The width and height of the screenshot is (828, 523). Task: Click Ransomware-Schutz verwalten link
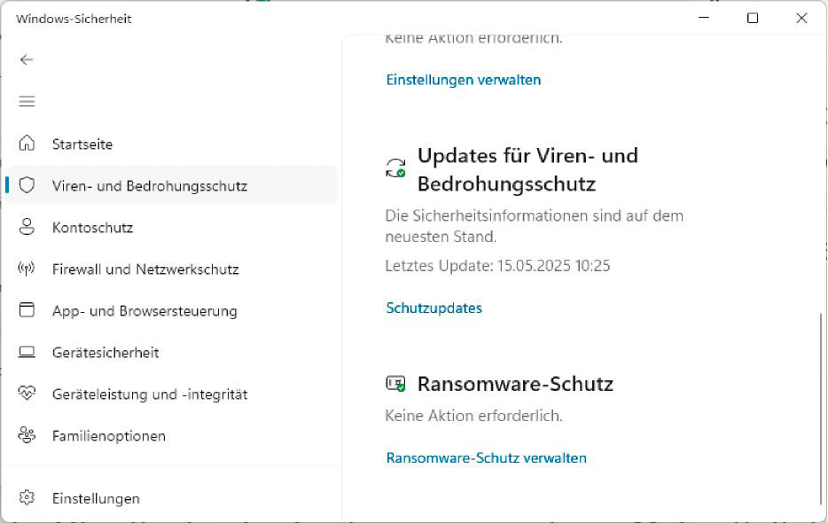pyautogui.click(x=487, y=457)
